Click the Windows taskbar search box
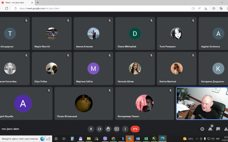Image resolution: width=228 pixels, height=142 pixels. point(26,139)
